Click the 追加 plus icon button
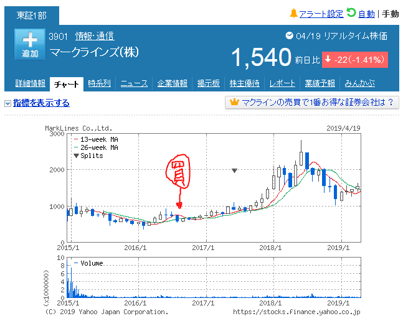Image resolution: width=403 pixels, height=321 pixels. point(30,44)
